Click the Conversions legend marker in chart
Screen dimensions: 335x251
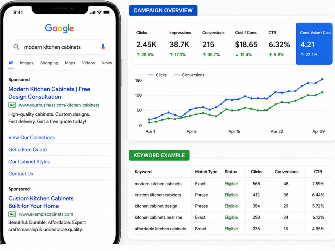point(177,75)
